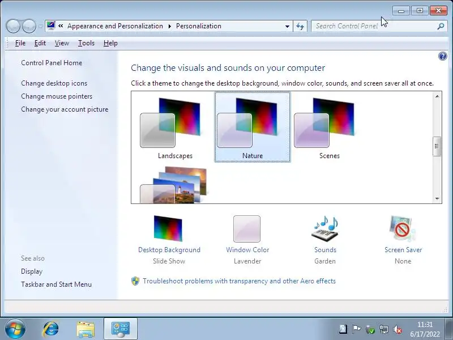Viewport: 453px width, 340px height.
Task: Click the blue Help question mark icon
Action: (x=442, y=56)
